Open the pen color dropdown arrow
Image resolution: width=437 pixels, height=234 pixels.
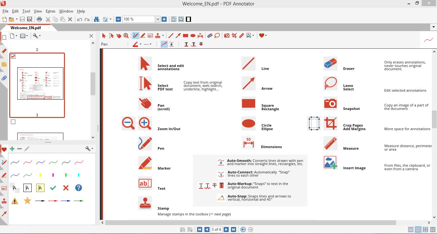pyautogui.click(x=140, y=44)
